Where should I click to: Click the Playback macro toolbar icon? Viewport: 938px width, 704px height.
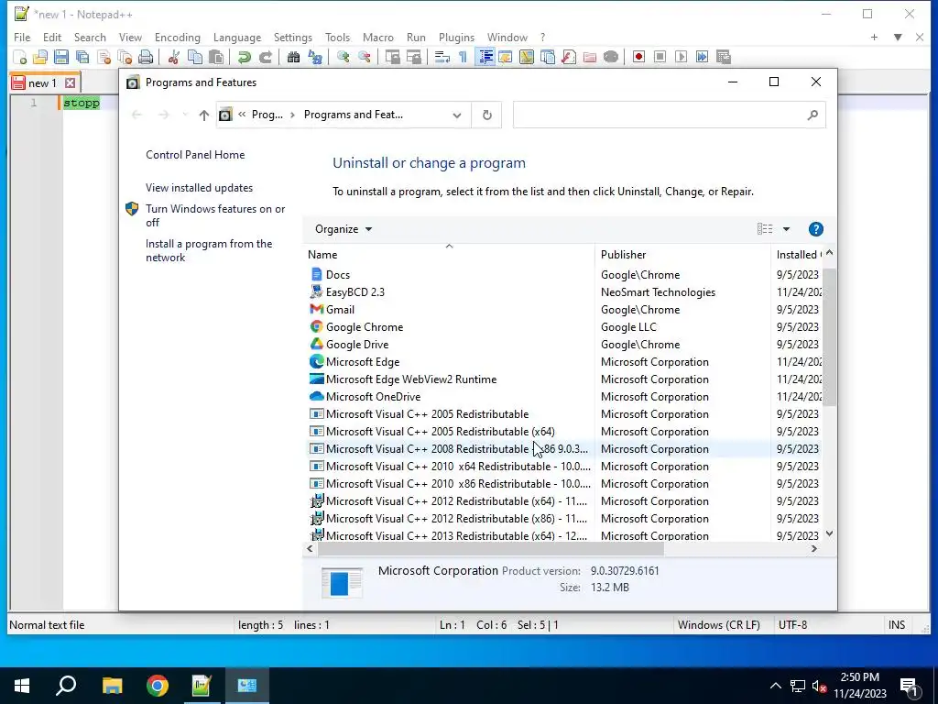(x=682, y=58)
